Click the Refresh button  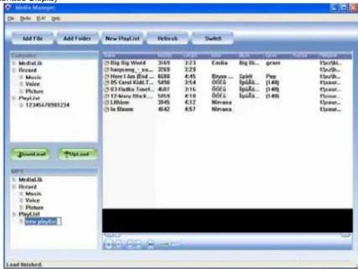click(x=167, y=38)
